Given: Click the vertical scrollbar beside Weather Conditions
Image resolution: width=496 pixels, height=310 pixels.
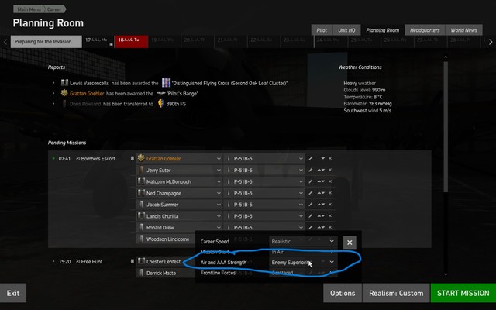Looking at the screenshot, I should 446,126.
